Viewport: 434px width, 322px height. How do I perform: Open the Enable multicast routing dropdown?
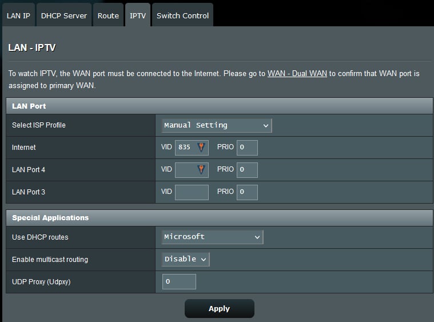click(186, 259)
